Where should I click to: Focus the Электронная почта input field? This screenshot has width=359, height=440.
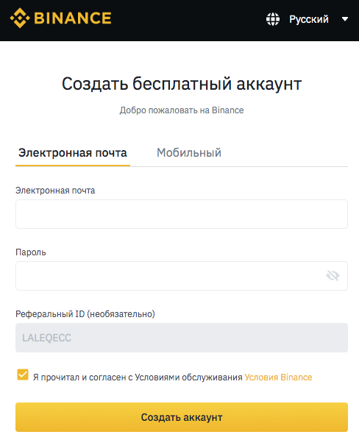pyautogui.click(x=182, y=214)
